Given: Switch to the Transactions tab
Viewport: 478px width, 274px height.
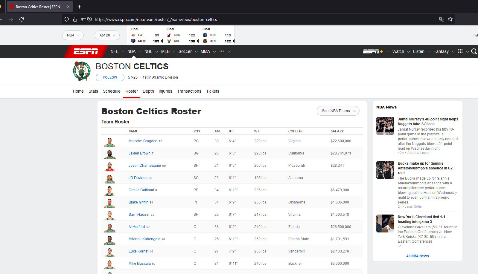Looking at the screenshot, I should point(189,91).
